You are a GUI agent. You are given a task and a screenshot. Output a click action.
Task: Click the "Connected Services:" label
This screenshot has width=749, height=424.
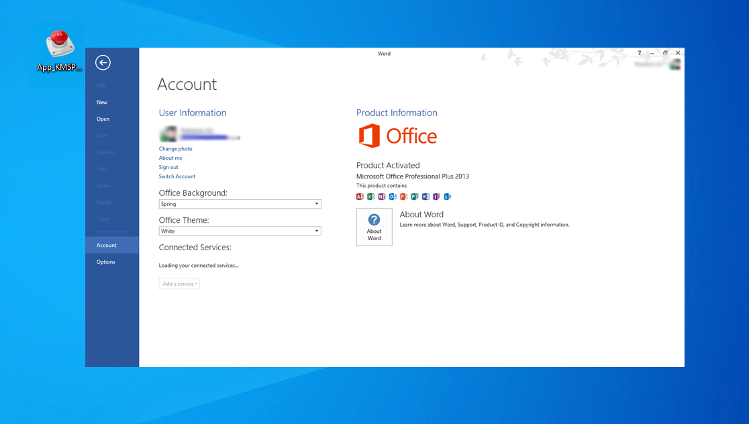(x=195, y=248)
